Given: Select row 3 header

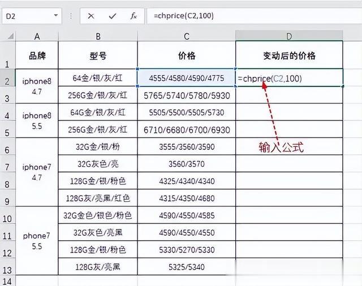Looking at the screenshot, I should (7, 95).
